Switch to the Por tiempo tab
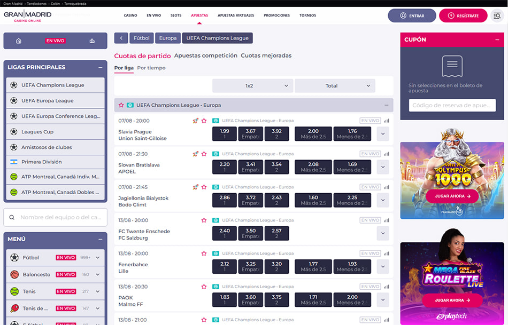This screenshot has width=508, height=325. point(151,68)
